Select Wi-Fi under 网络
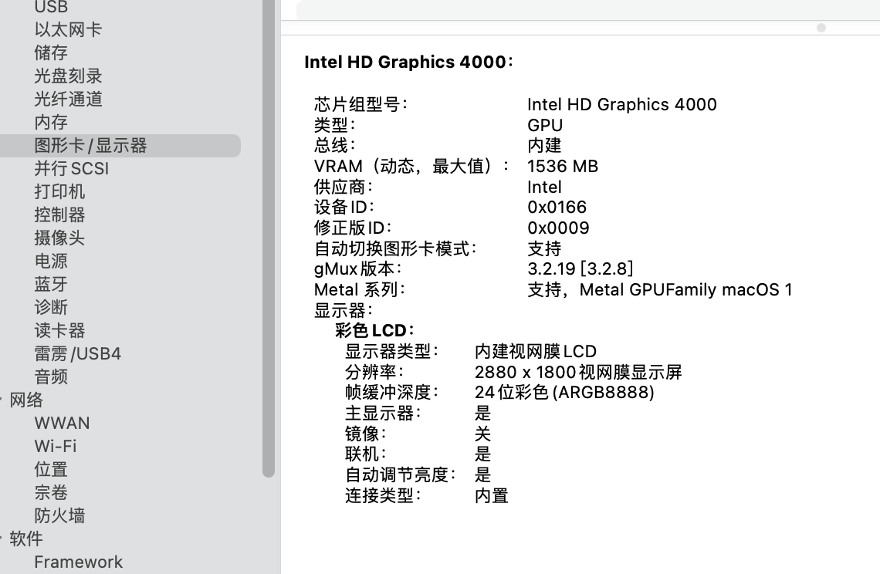 coord(56,446)
